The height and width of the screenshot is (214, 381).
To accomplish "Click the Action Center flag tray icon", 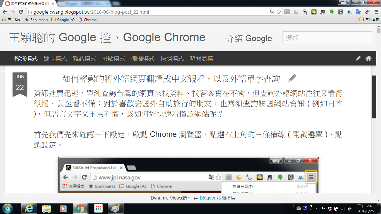I will (x=323, y=208).
